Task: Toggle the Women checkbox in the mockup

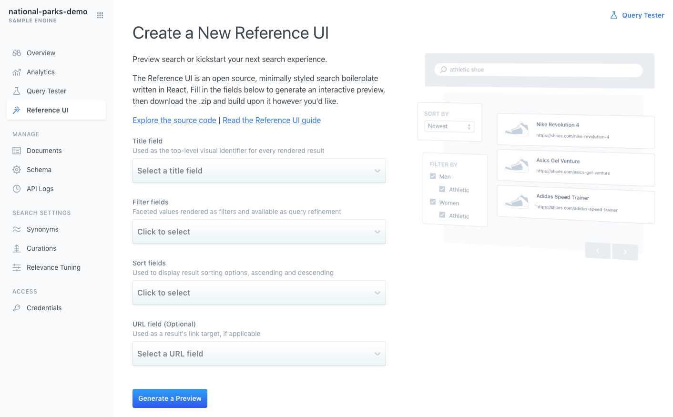Action: 433,202
